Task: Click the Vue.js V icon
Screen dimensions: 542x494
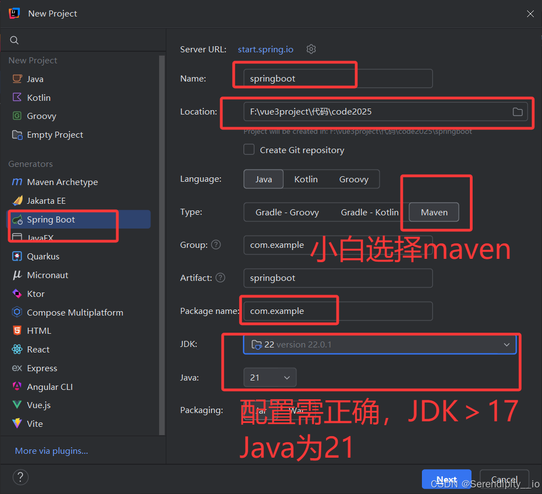Action: tap(17, 405)
